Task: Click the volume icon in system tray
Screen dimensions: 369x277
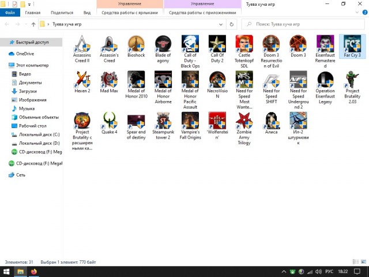Action: coord(318,272)
